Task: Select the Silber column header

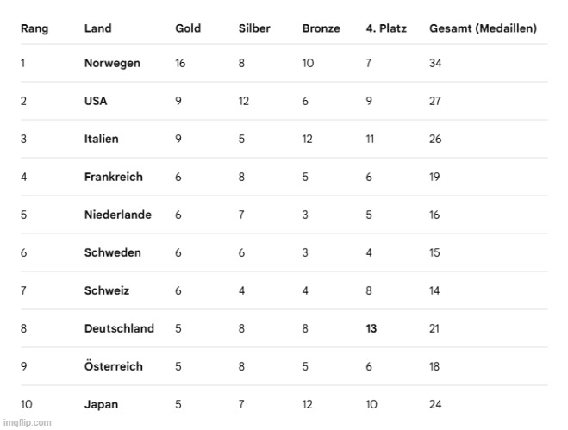Action: coord(254,28)
